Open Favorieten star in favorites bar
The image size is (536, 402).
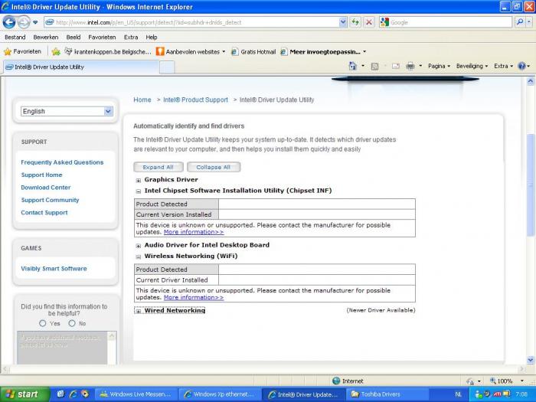point(22,51)
